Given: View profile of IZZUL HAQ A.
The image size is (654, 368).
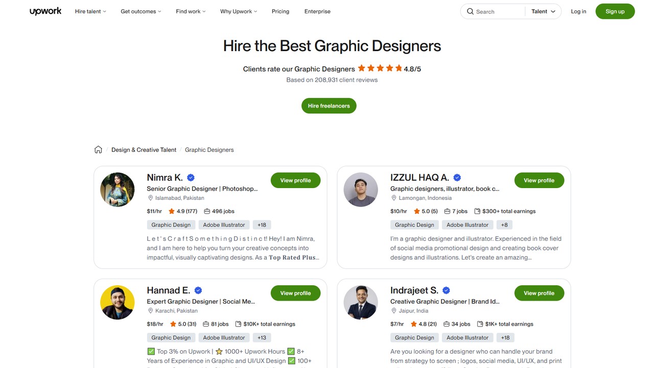Looking at the screenshot, I should click(x=539, y=180).
